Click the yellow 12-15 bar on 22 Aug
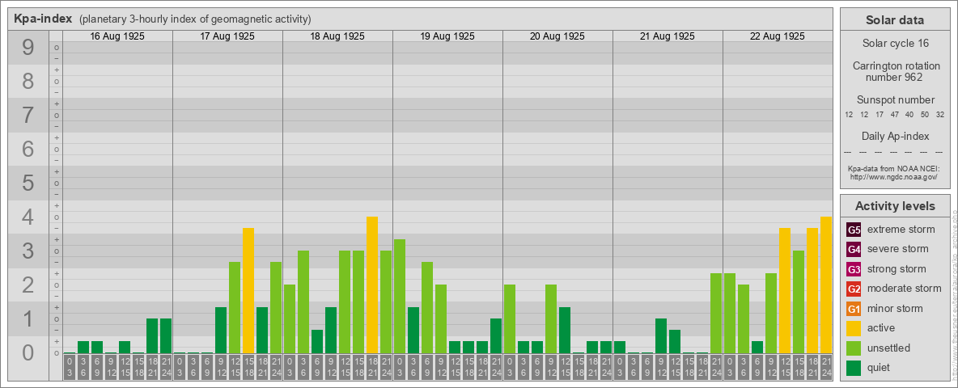The width and height of the screenshot is (958, 388). [785, 290]
